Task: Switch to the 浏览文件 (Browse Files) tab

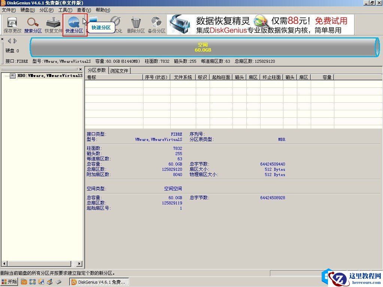Action: 119,70
